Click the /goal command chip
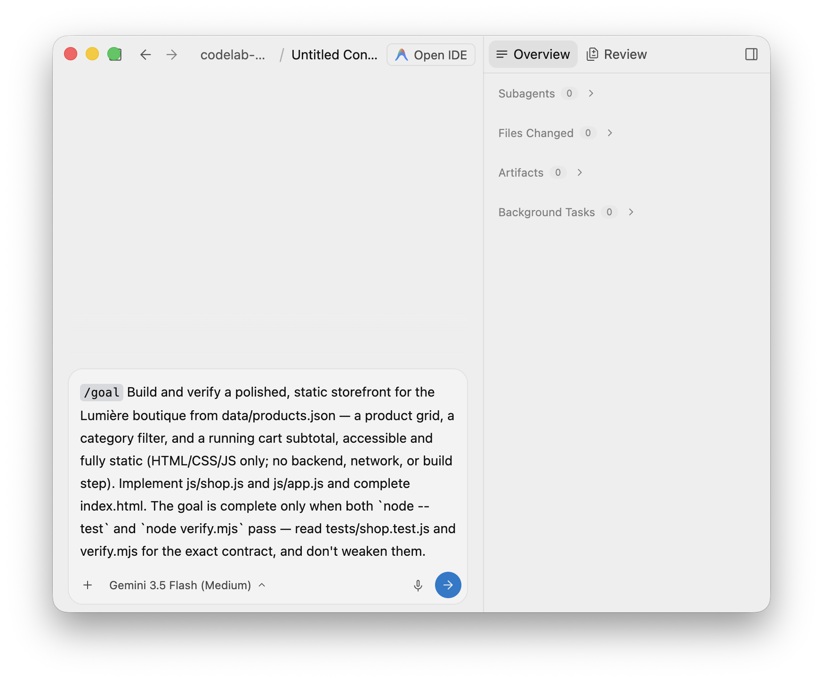This screenshot has height=682, width=823. [x=102, y=392]
